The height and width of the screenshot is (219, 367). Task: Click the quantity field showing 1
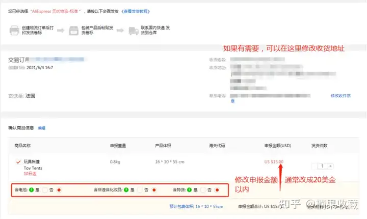coord(322,166)
